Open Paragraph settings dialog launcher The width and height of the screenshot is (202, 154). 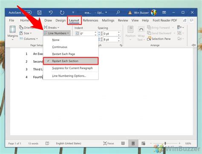(121, 45)
